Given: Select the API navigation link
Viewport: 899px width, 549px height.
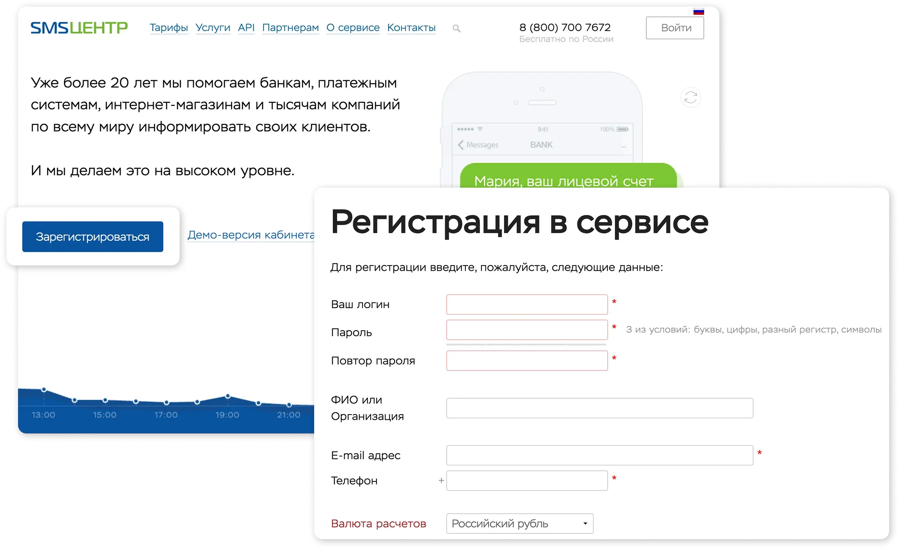Looking at the screenshot, I should (x=246, y=27).
